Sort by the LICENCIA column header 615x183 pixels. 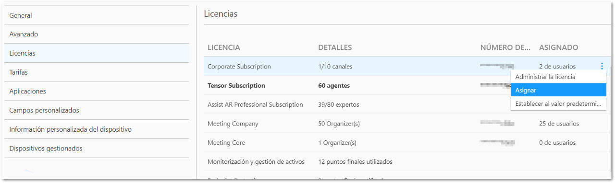click(x=223, y=47)
